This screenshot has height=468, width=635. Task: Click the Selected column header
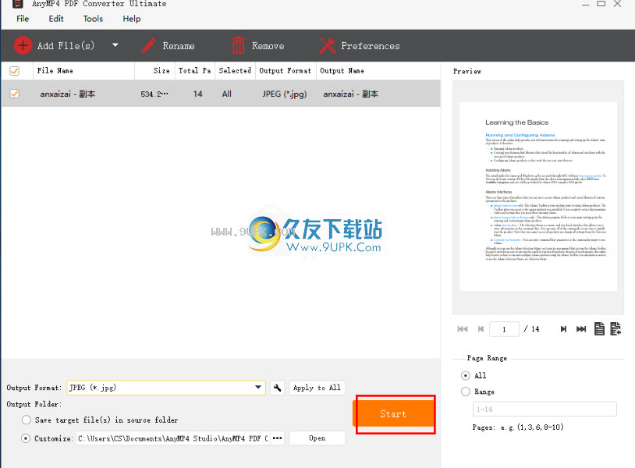click(235, 70)
